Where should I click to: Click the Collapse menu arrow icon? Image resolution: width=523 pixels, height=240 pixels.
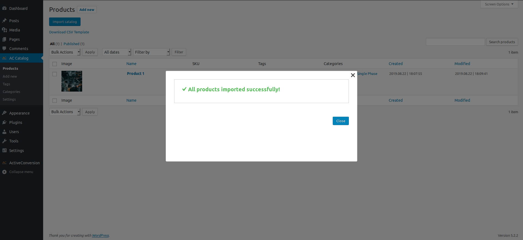(4, 172)
